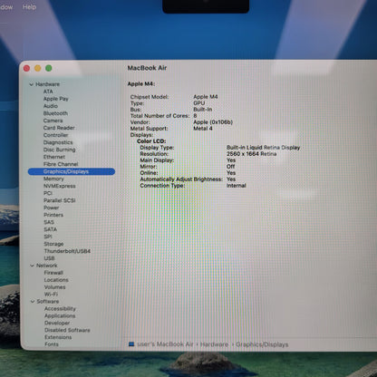377x377 pixels.
Task: Click "user's MacBook Air" in the path bar
Action: coord(165,344)
